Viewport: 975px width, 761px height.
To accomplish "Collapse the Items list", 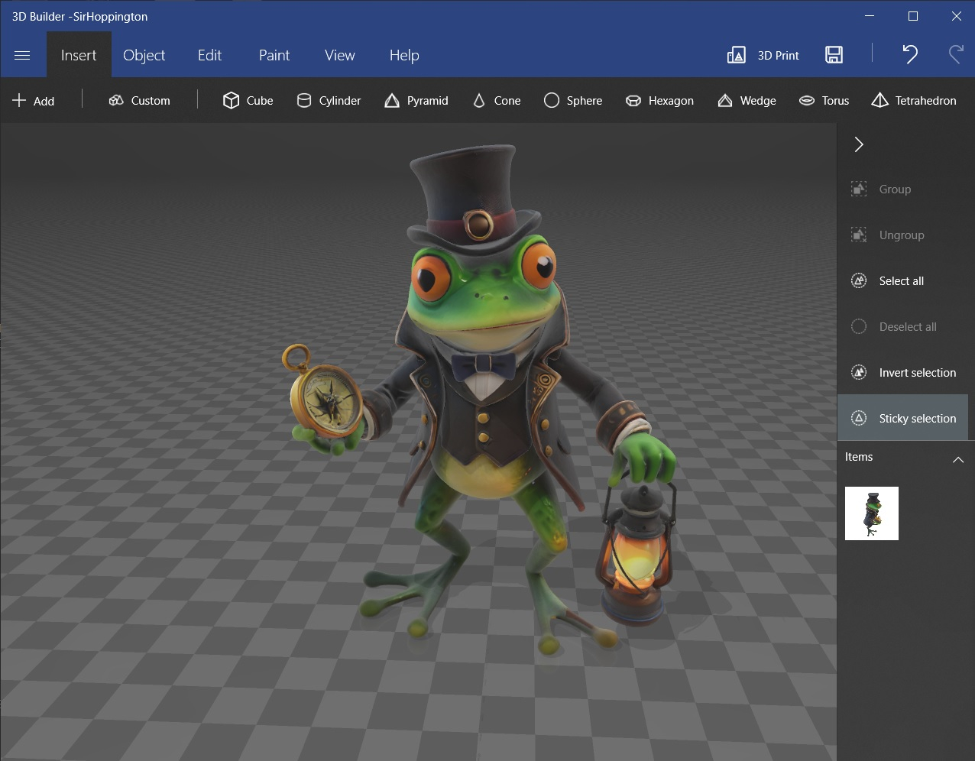I will [957, 459].
